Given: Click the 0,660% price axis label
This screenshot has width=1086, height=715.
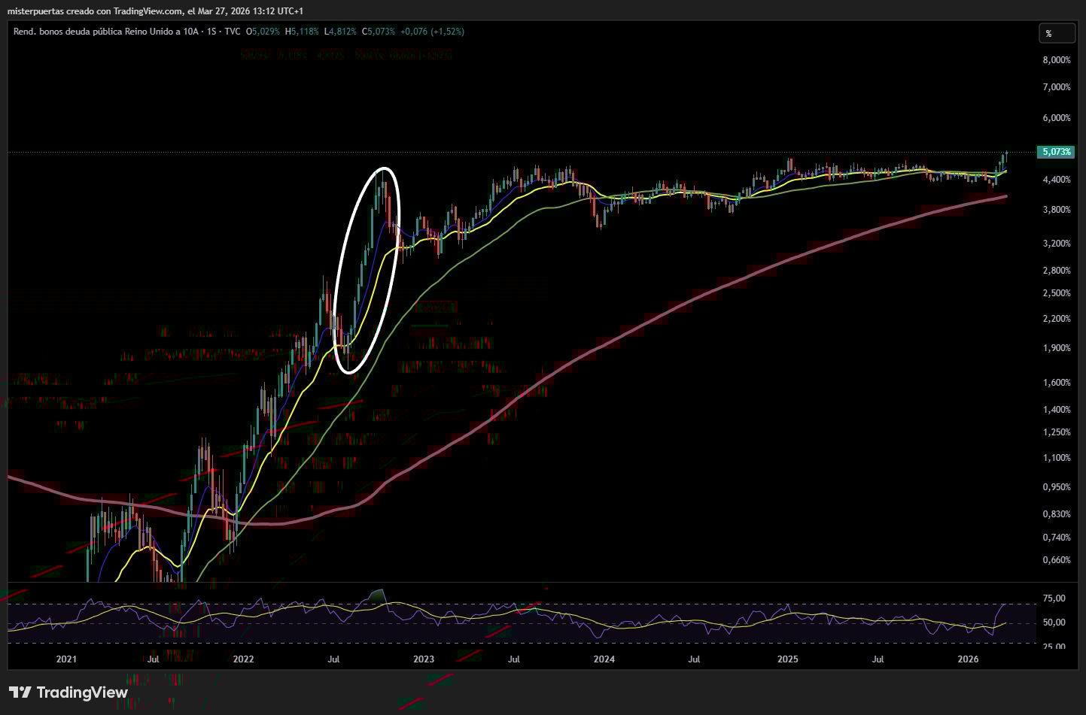Looking at the screenshot, I should [1057, 560].
